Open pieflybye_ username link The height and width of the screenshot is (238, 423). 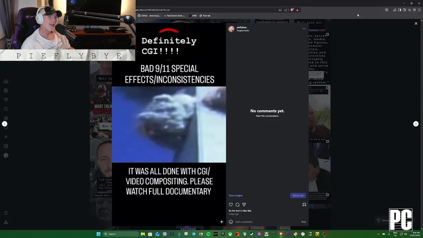(242, 27)
